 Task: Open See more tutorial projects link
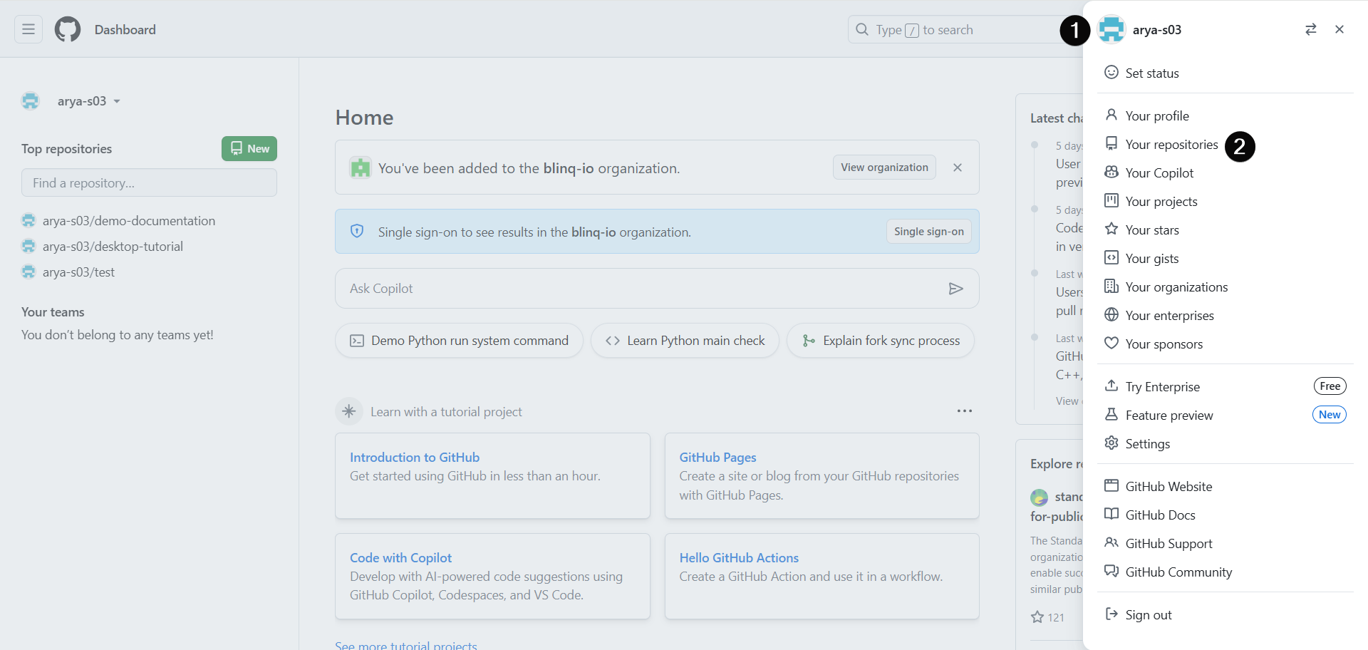click(405, 644)
